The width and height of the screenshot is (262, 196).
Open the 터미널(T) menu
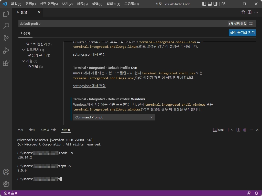pyautogui.click(x=113, y=4)
